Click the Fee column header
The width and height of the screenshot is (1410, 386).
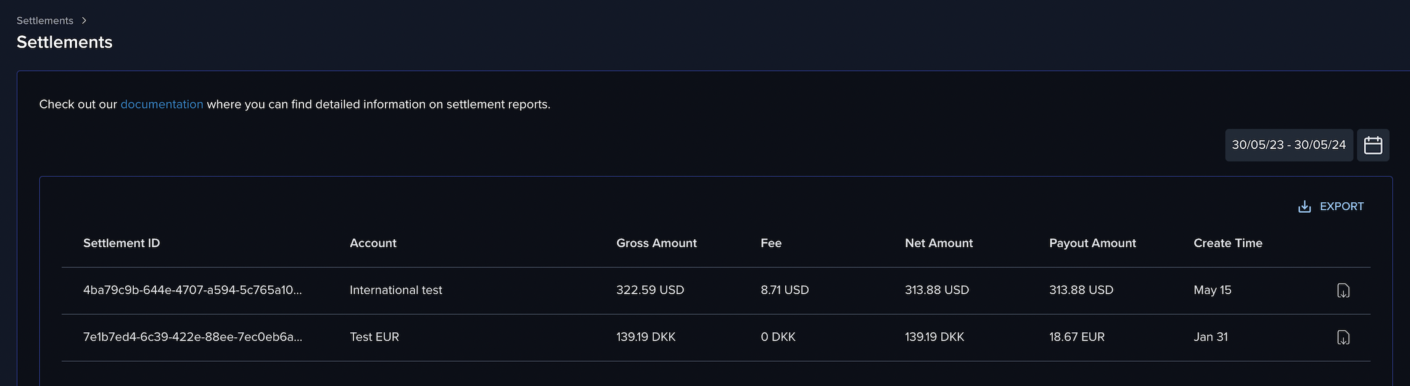pos(771,243)
